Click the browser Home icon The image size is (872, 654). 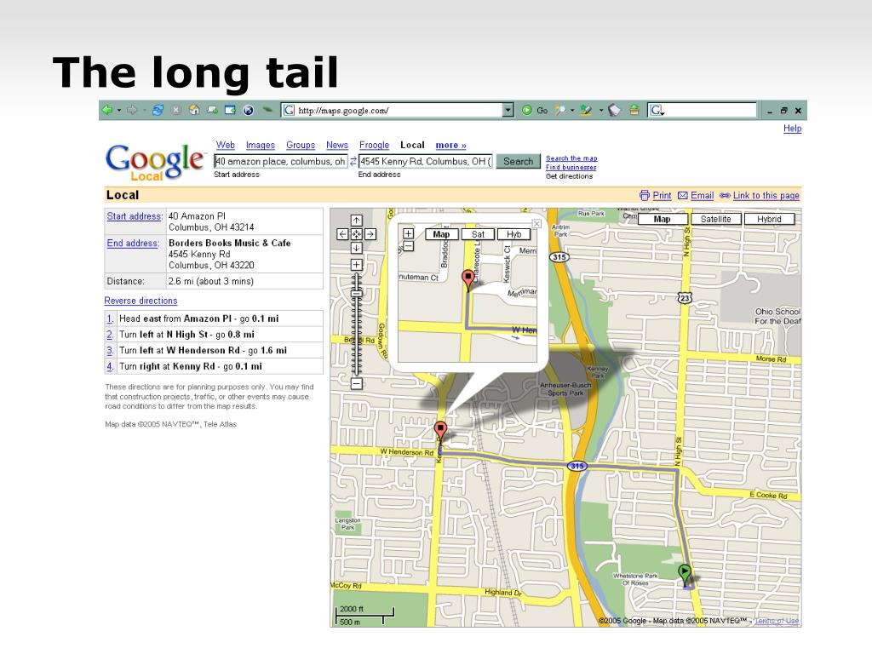(x=194, y=110)
